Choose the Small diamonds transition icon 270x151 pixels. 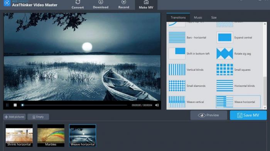177,86
